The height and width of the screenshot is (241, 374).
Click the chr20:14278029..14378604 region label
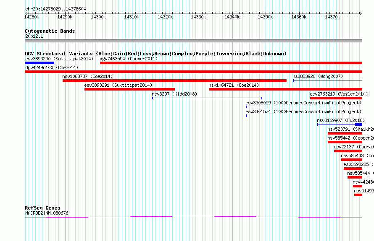(x=55, y=9)
